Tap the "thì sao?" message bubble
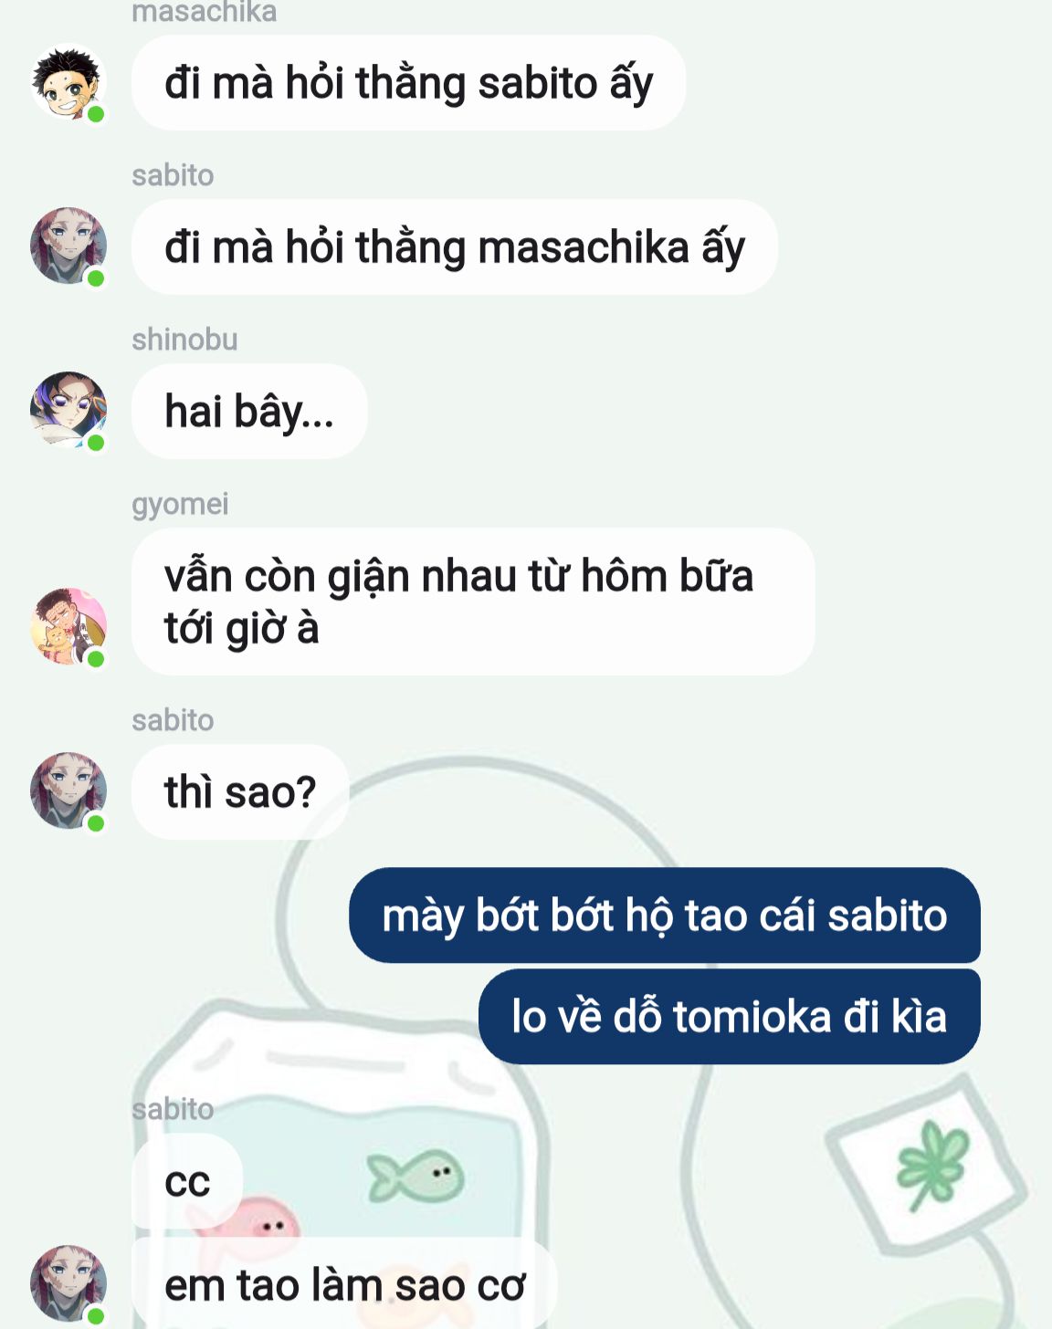The image size is (1052, 1329). point(240,792)
